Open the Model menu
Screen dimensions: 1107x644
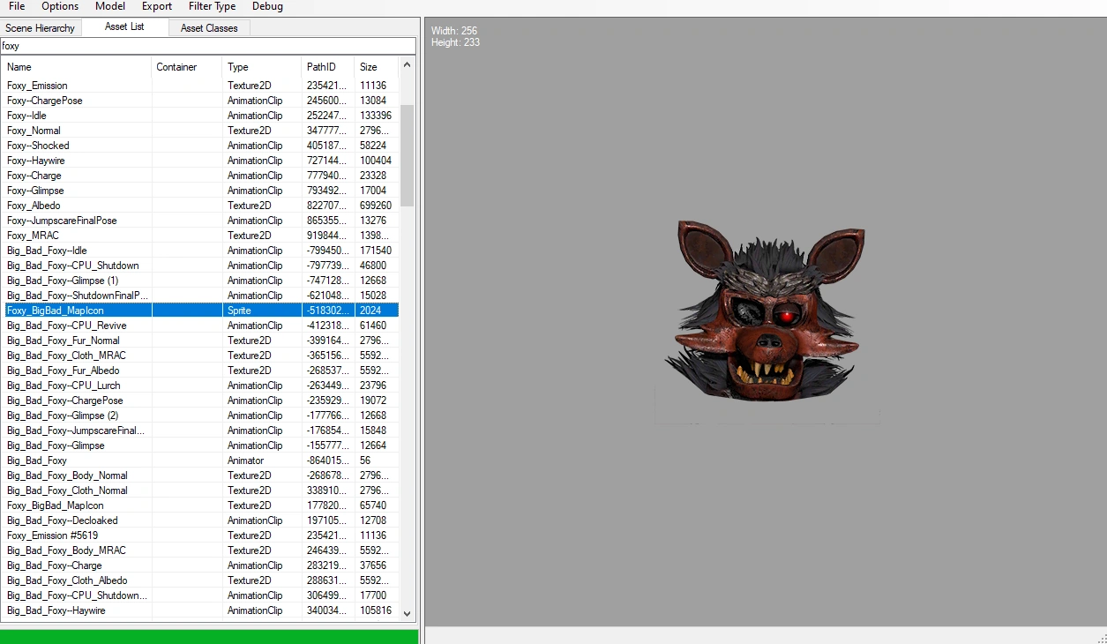pyautogui.click(x=109, y=6)
